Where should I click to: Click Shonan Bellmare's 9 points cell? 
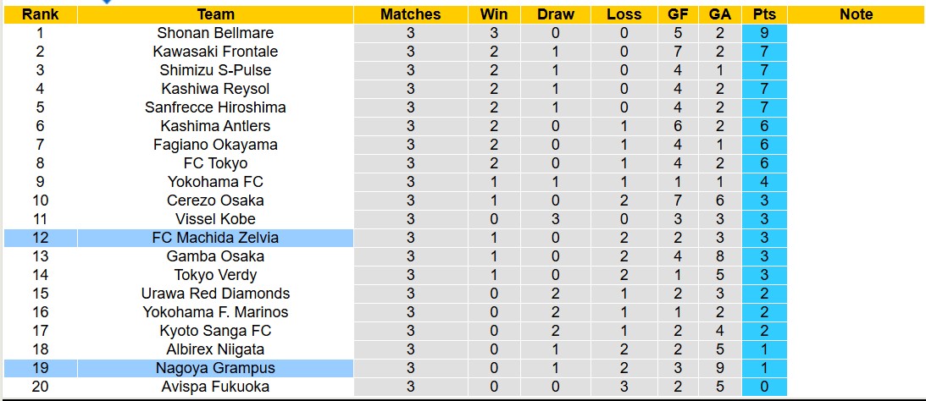point(763,33)
